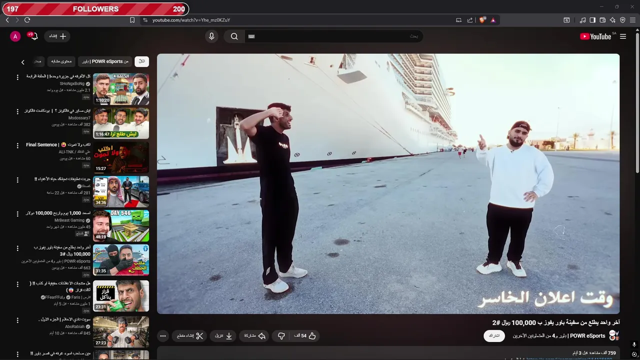Click SHoNgxBoNg channel name
The height and width of the screenshot is (360, 640).
[72, 83]
